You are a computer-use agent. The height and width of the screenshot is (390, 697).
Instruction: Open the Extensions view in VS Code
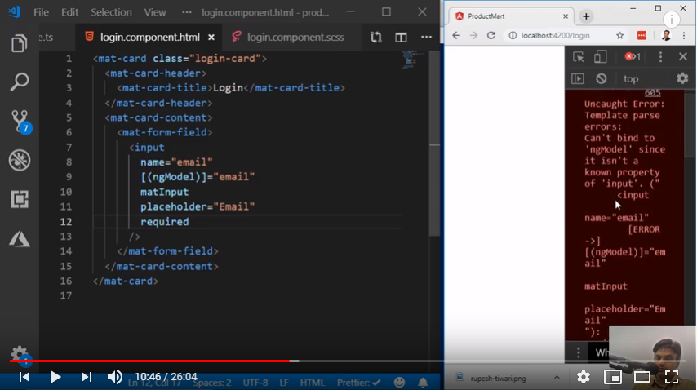[x=20, y=199]
